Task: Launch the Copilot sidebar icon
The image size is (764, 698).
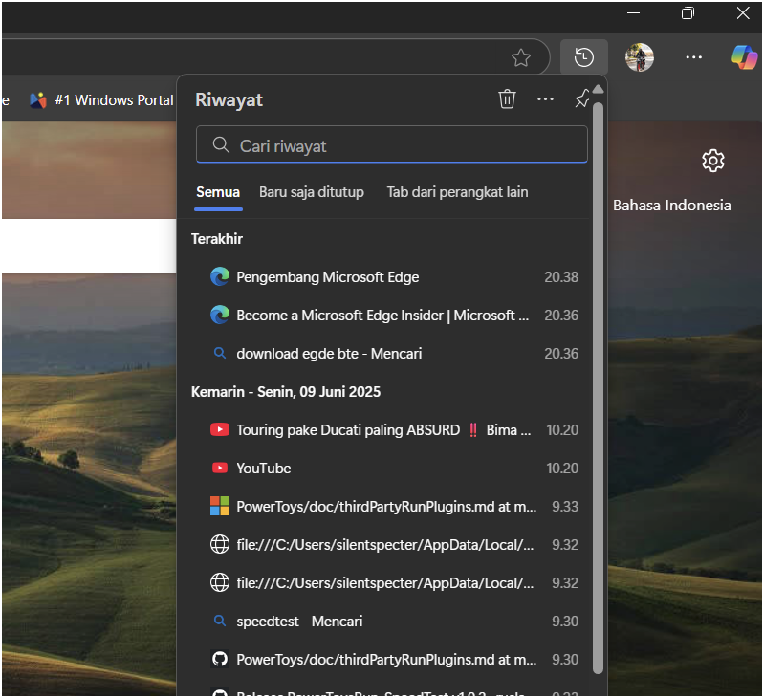Action: (744, 57)
